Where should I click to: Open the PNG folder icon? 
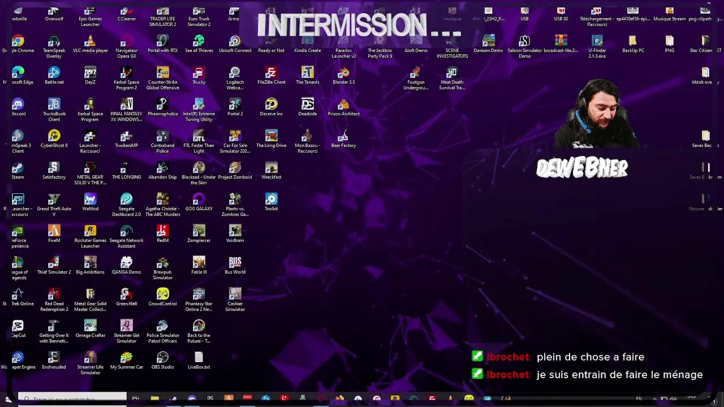(x=669, y=44)
